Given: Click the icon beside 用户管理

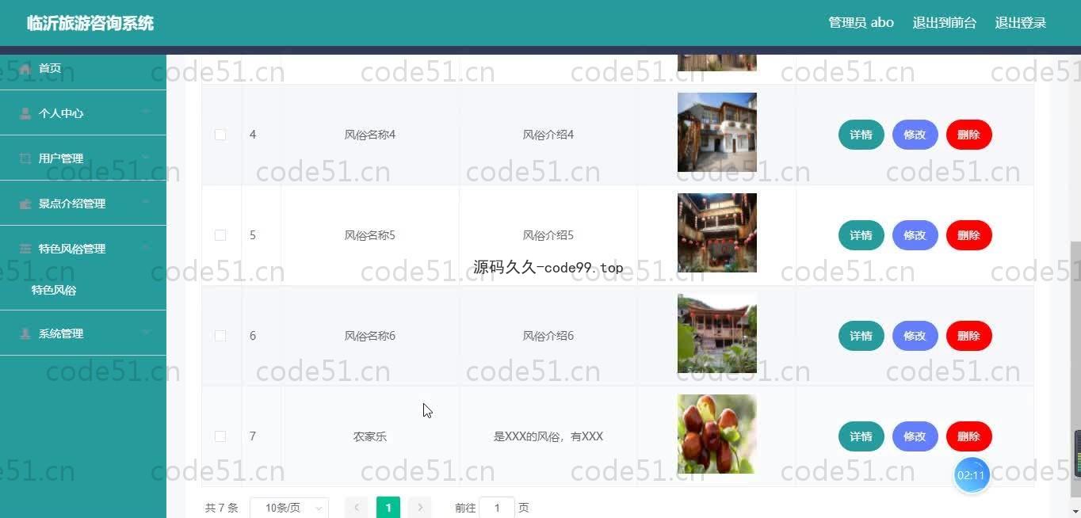Looking at the screenshot, I should [25, 158].
